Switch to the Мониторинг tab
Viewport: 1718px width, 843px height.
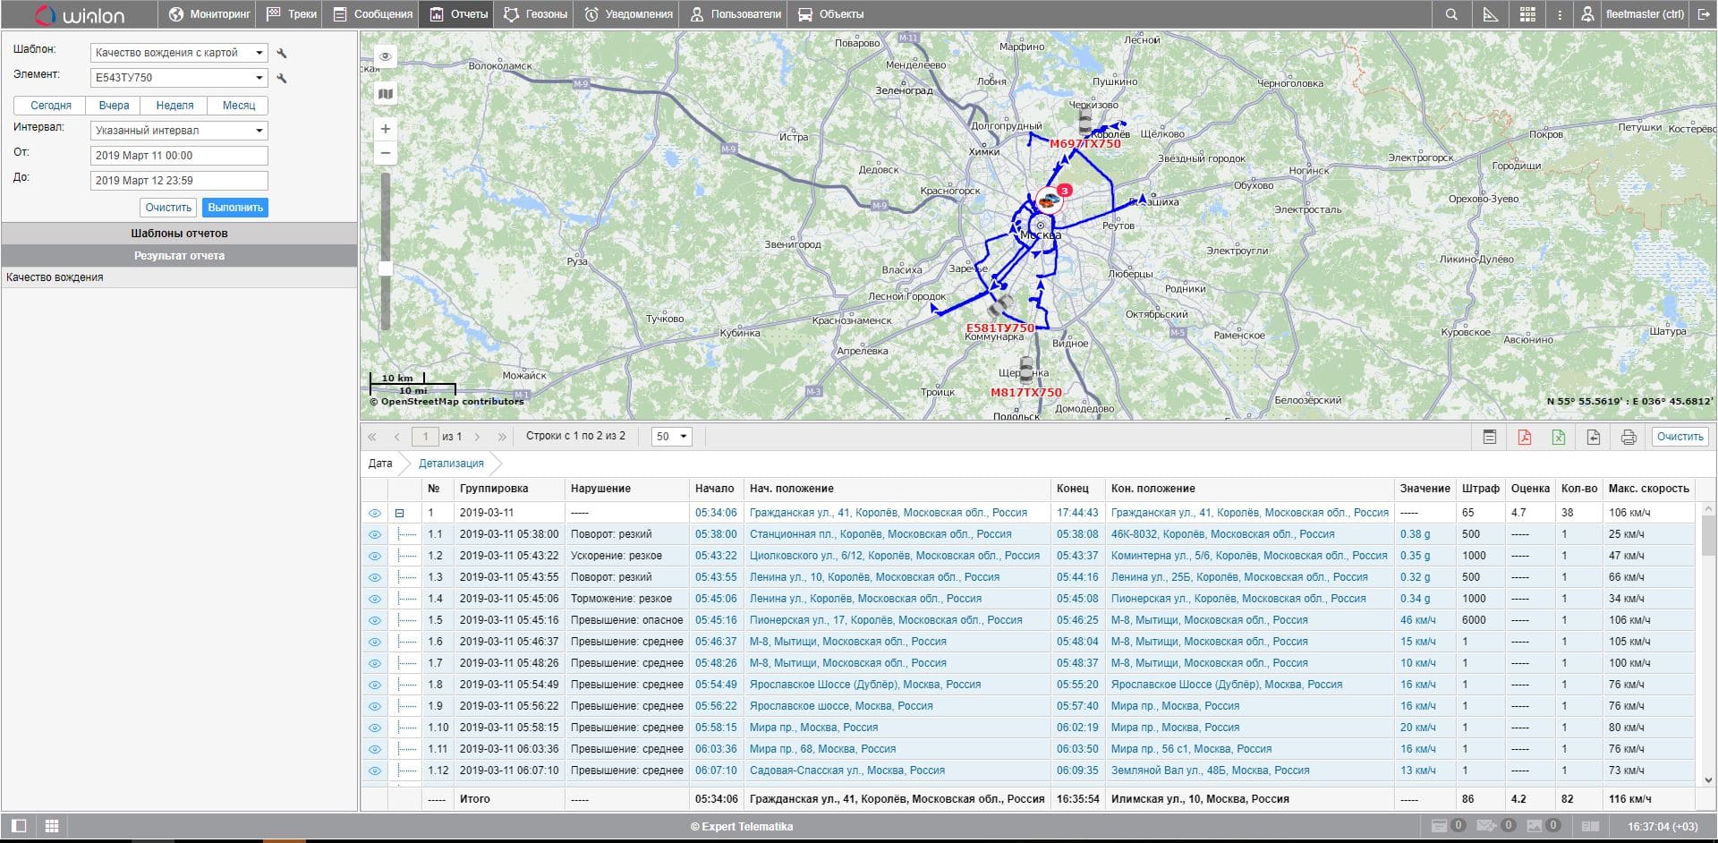pos(210,14)
